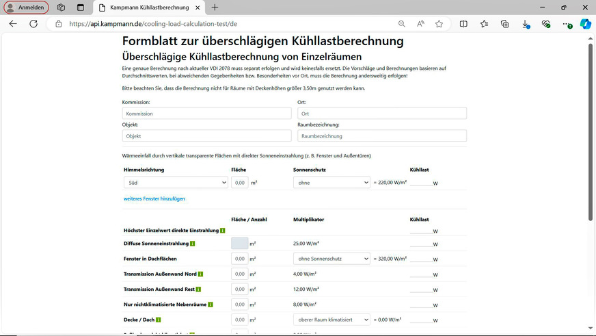Screen dimensions: 596x336
Task: Click the Fenster in Dachflächen area field
Action: click(239, 259)
